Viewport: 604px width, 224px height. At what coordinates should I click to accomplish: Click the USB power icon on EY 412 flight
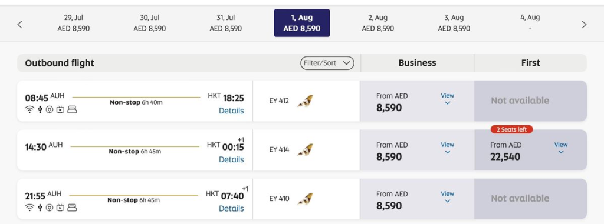pyautogui.click(x=40, y=110)
